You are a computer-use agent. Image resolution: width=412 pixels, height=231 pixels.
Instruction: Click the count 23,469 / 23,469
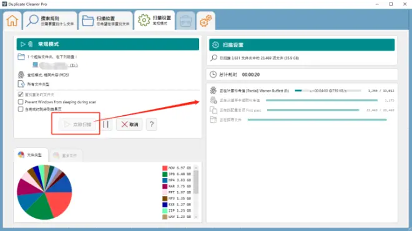380,110
